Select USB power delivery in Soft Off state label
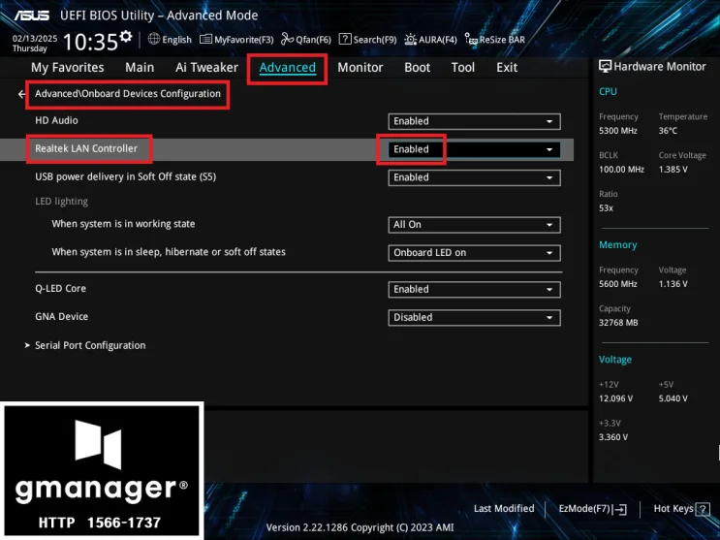This screenshot has width=720, height=540. 125,177
